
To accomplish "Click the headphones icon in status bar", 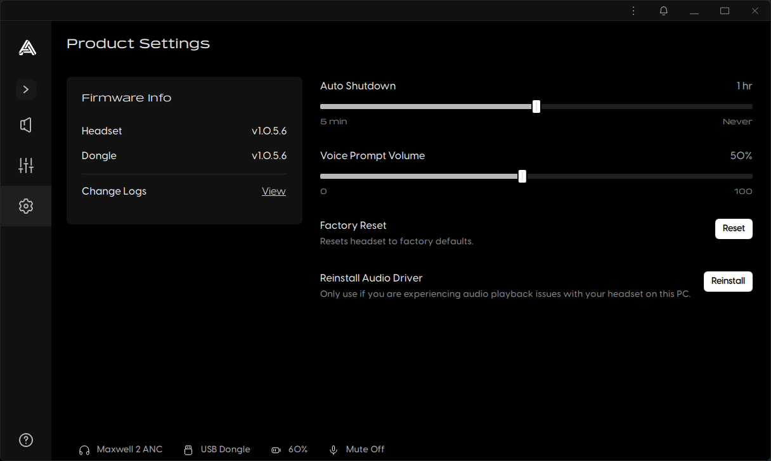I will click(84, 450).
